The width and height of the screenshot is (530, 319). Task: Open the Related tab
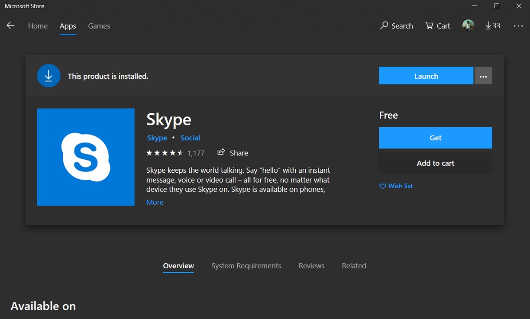pos(354,265)
